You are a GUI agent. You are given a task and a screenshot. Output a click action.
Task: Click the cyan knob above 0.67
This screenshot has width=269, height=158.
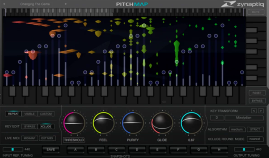[x=191, y=123]
